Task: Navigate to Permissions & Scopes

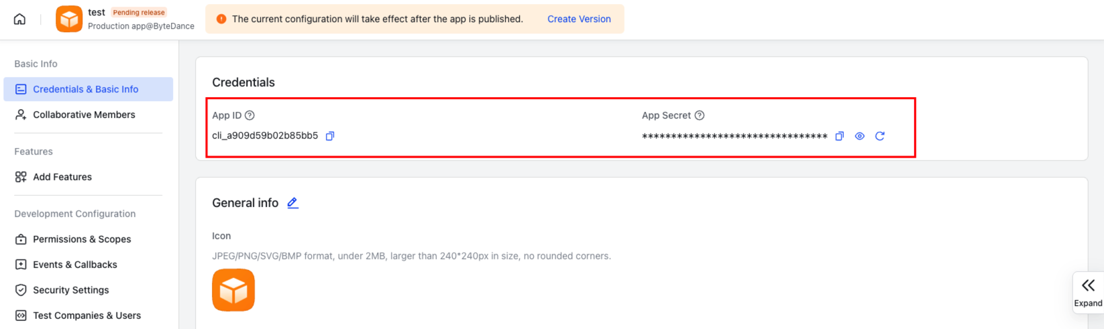Action: 82,239
